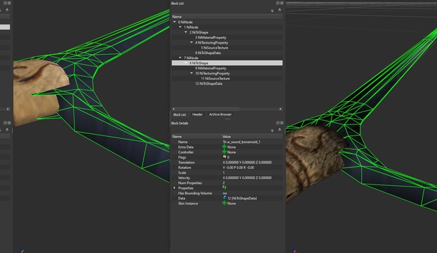Select the 2 NiTriShape row label
The height and width of the screenshot is (253, 437).
199,32
